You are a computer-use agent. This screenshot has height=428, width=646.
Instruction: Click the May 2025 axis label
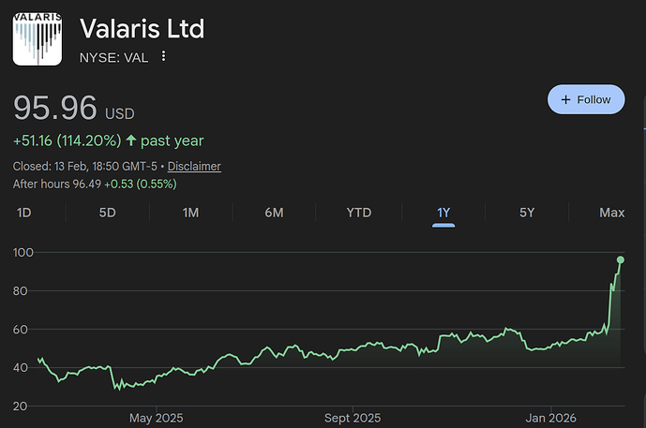point(156,418)
